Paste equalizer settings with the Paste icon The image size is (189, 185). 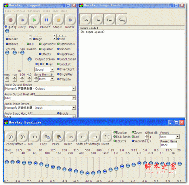59,137
